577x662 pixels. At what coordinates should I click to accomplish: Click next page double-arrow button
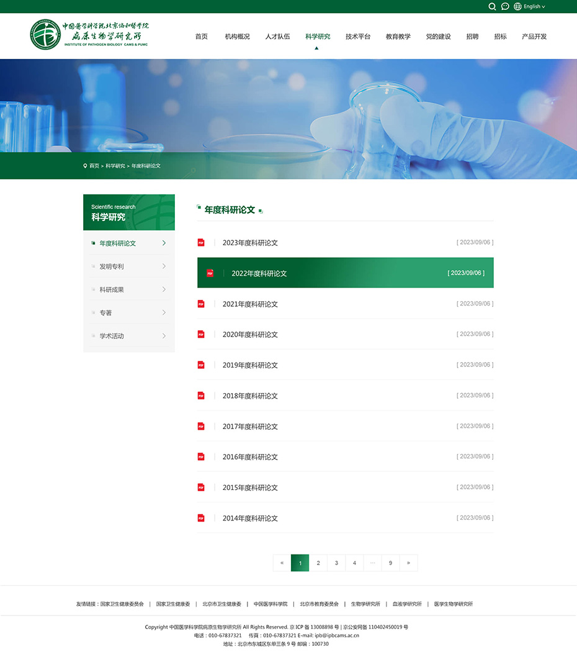[408, 563]
